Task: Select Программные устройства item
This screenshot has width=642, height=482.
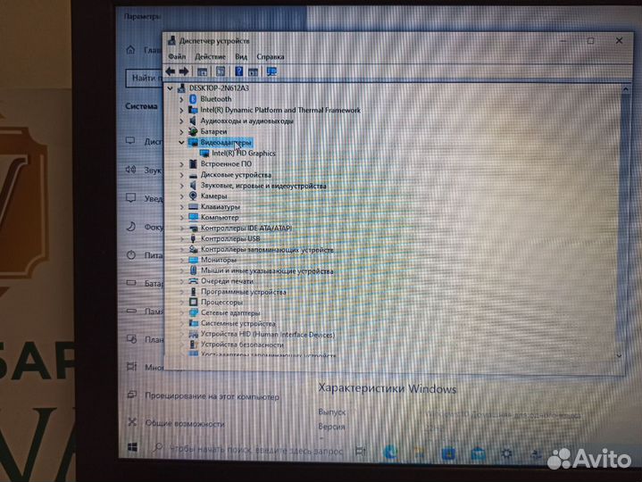Action: 243,292
